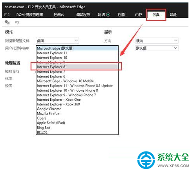Open the 浏览器配置文件 dropdown showing 桌面
This screenshot has height=170, width=190.
[x=57, y=41]
